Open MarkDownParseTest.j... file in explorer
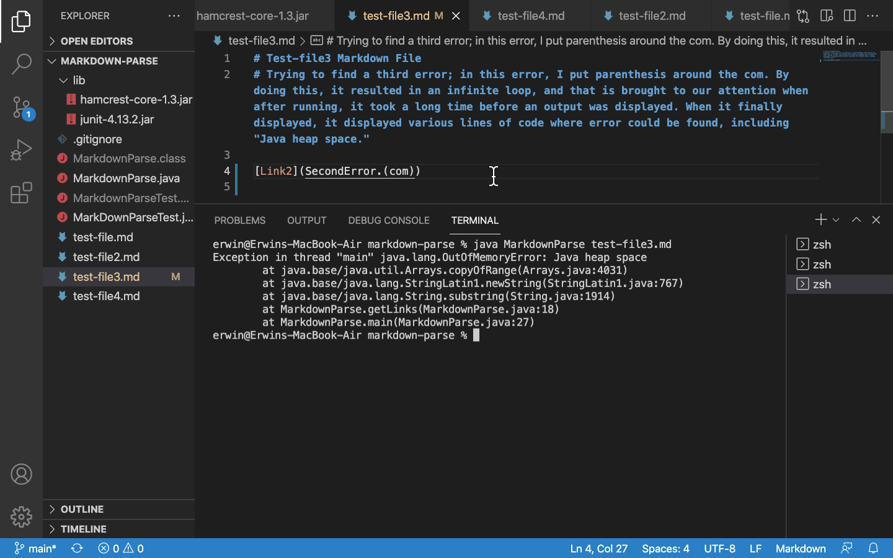Viewport: 893px width, 558px height. [118, 217]
